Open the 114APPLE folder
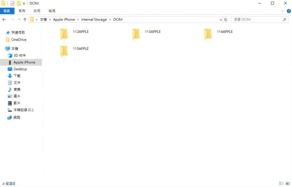The height and width of the screenshot is (187, 292). [x=208, y=34]
